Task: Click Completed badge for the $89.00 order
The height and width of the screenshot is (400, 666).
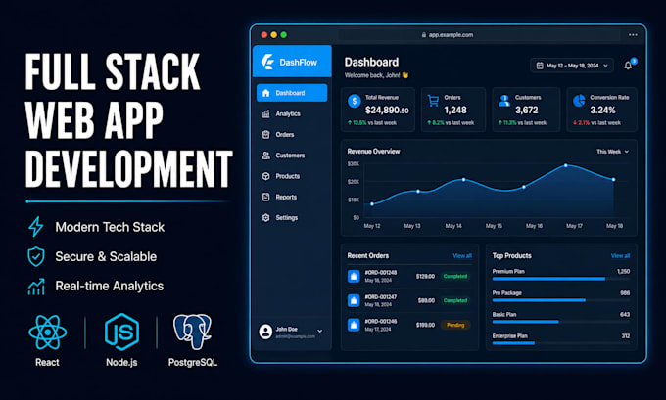Action: pyautogui.click(x=455, y=300)
